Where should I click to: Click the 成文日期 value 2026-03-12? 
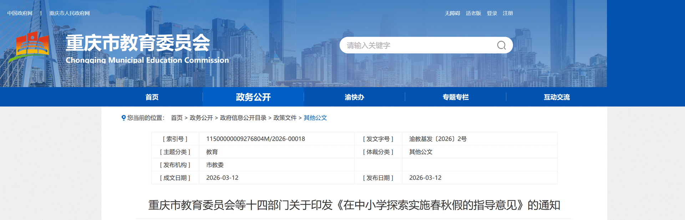pos(222,178)
